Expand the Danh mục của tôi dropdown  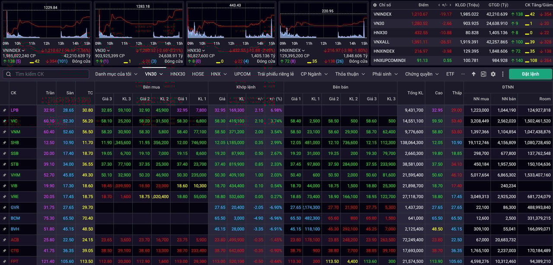[x=116, y=74]
